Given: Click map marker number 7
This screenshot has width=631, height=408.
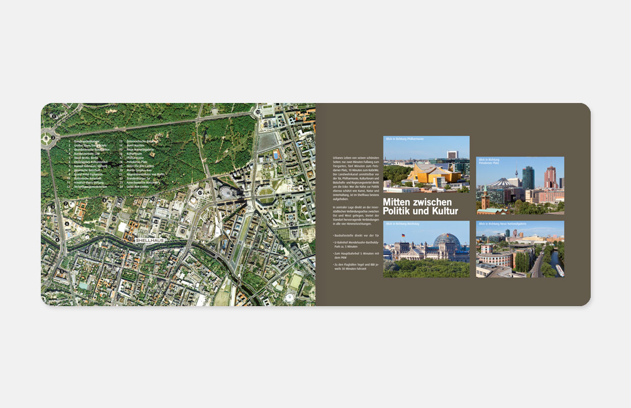Looking at the screenshot, I should (x=66, y=204).
